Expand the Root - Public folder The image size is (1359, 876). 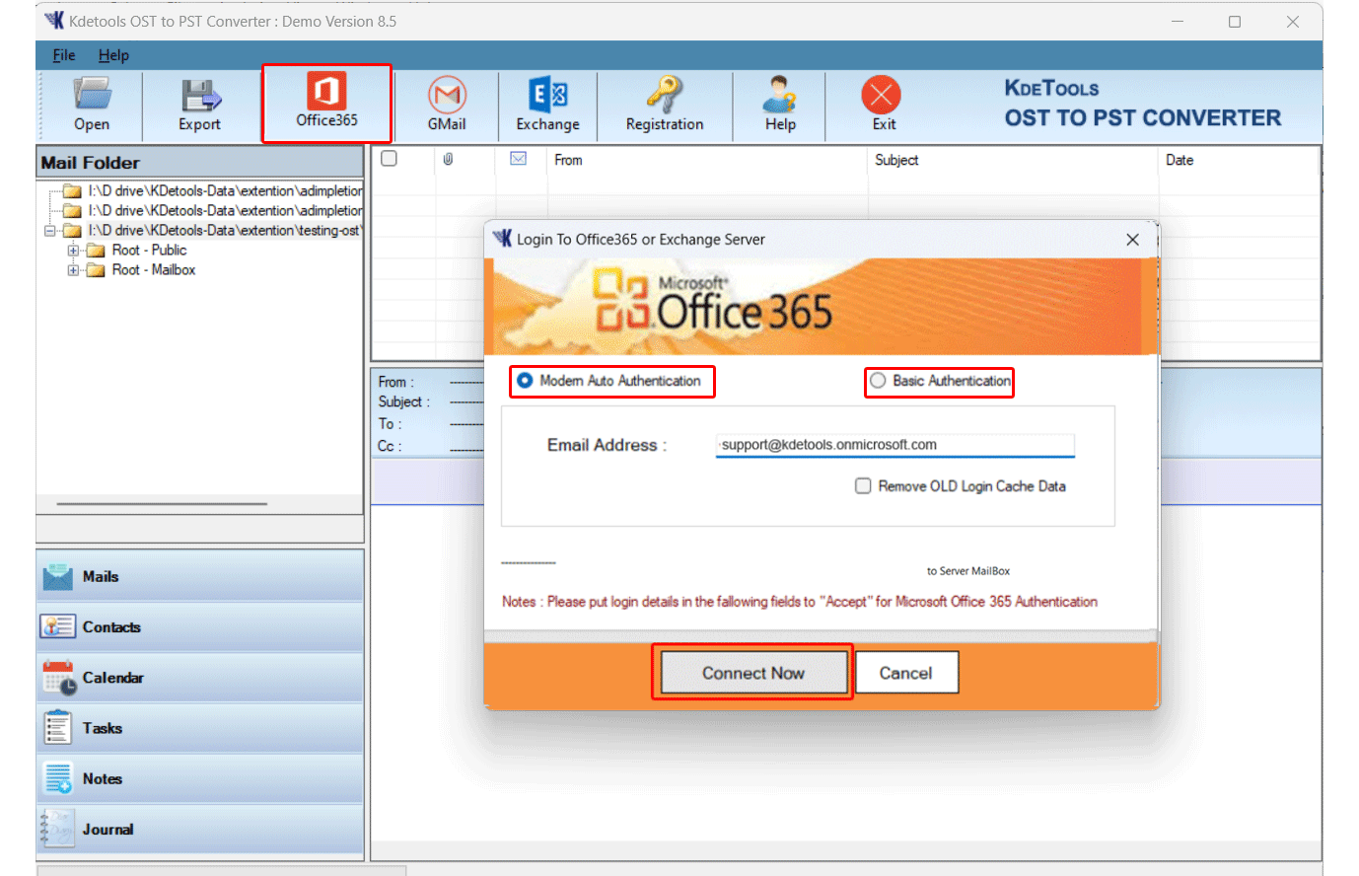pos(71,250)
